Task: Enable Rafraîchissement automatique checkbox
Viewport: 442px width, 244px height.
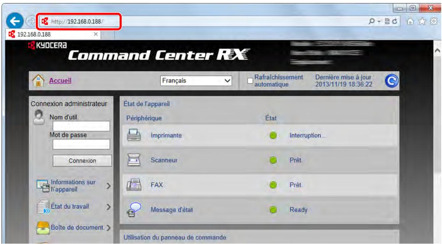Action: point(250,81)
